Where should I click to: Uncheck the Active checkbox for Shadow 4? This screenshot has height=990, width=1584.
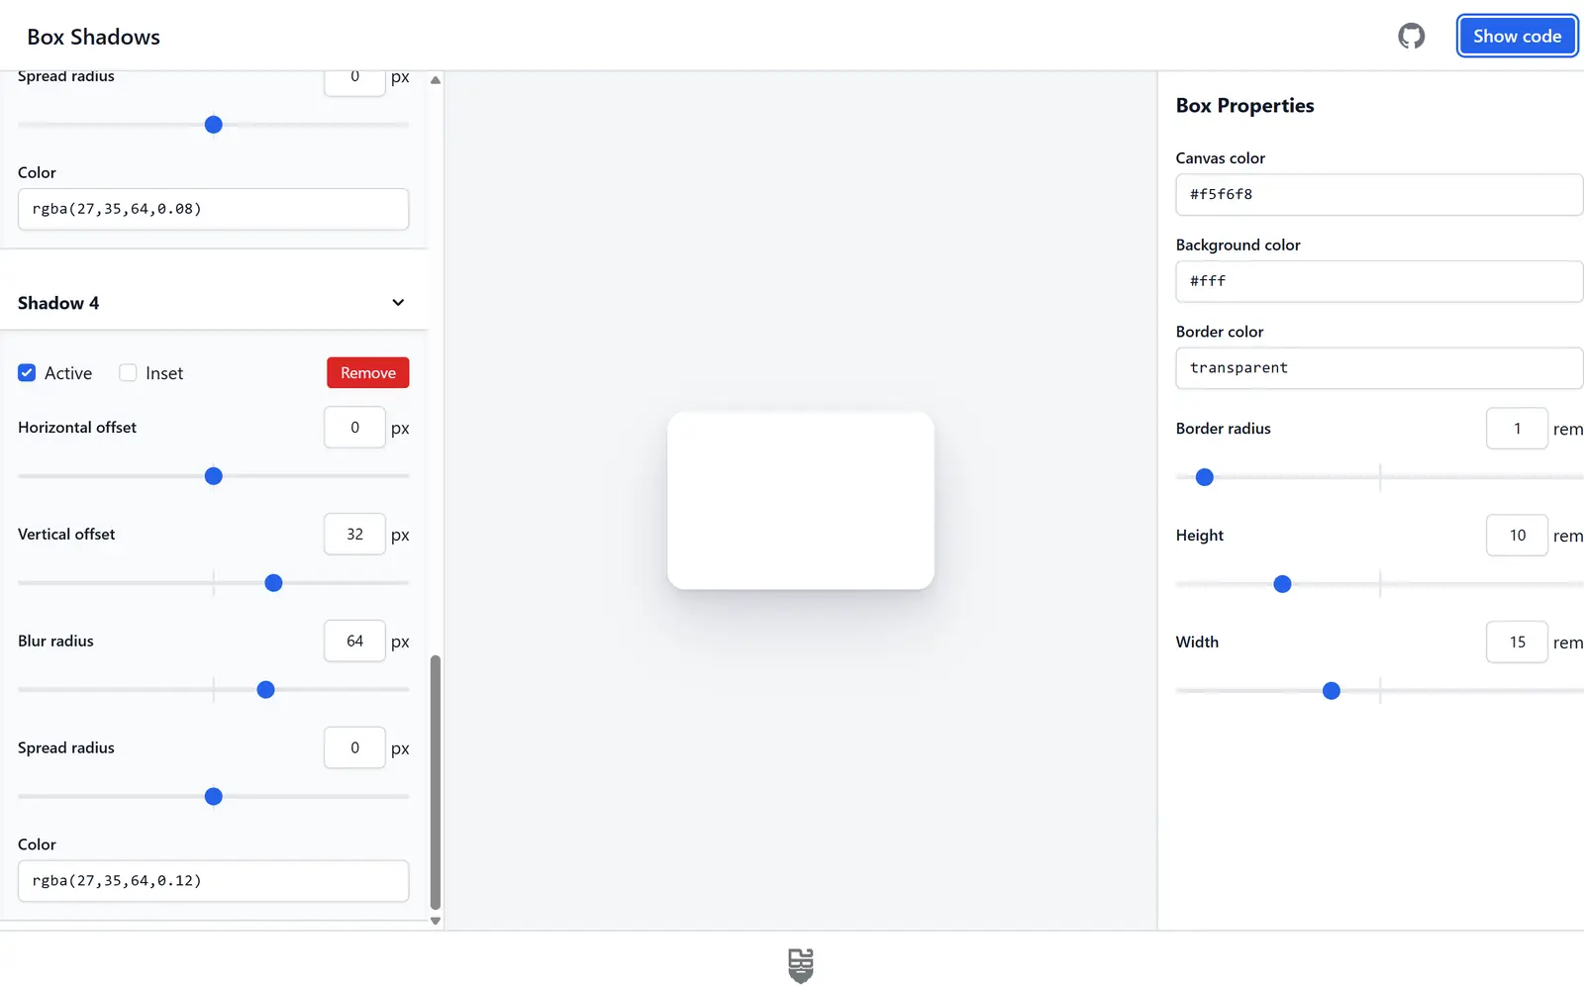click(27, 373)
